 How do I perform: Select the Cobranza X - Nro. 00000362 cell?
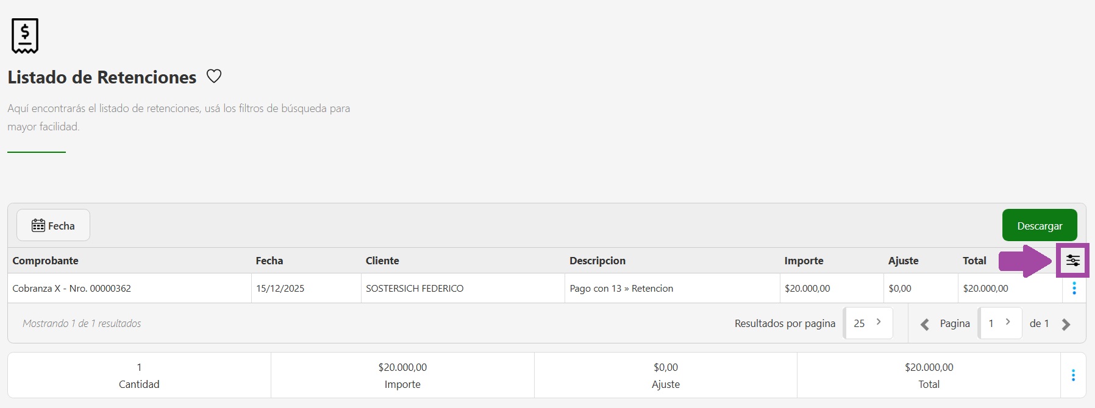[72, 289]
